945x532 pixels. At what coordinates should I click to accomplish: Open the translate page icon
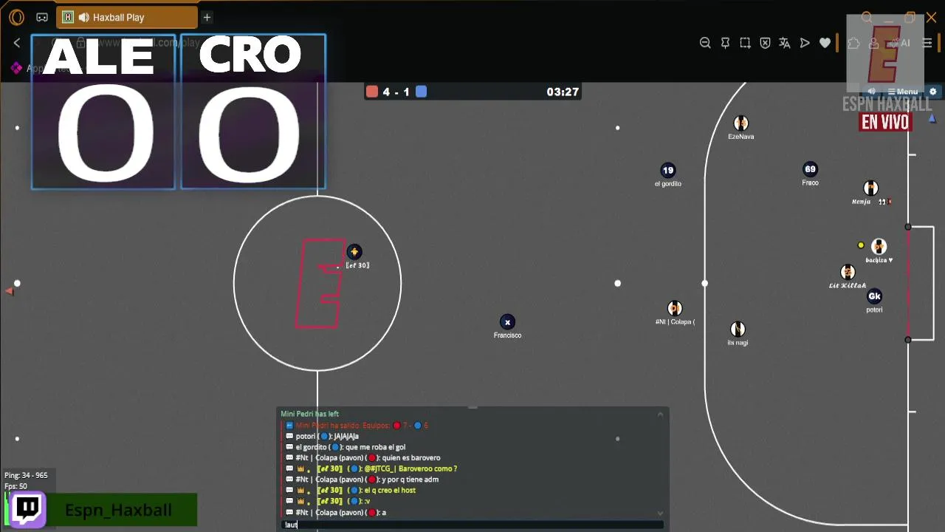tap(785, 43)
